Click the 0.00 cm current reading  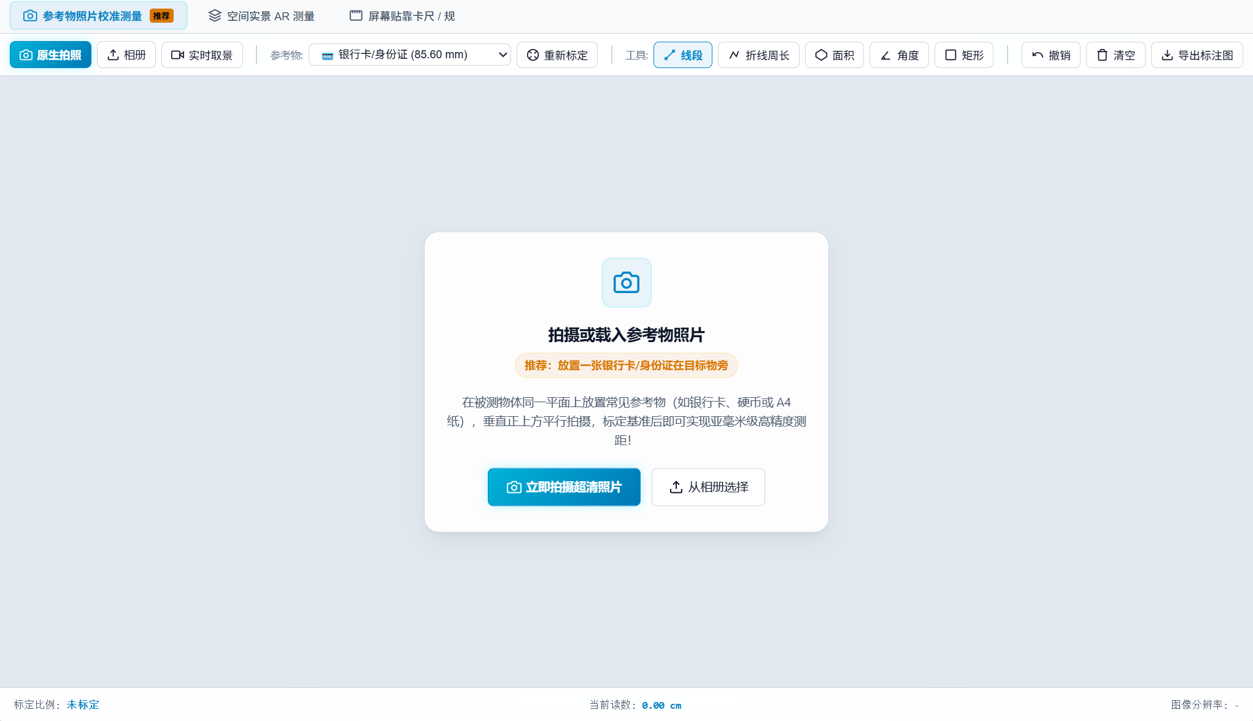pos(661,705)
